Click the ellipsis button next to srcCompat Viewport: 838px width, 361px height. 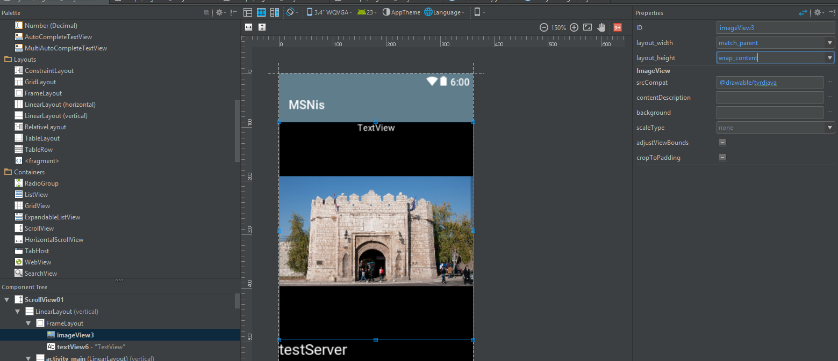pyautogui.click(x=830, y=83)
